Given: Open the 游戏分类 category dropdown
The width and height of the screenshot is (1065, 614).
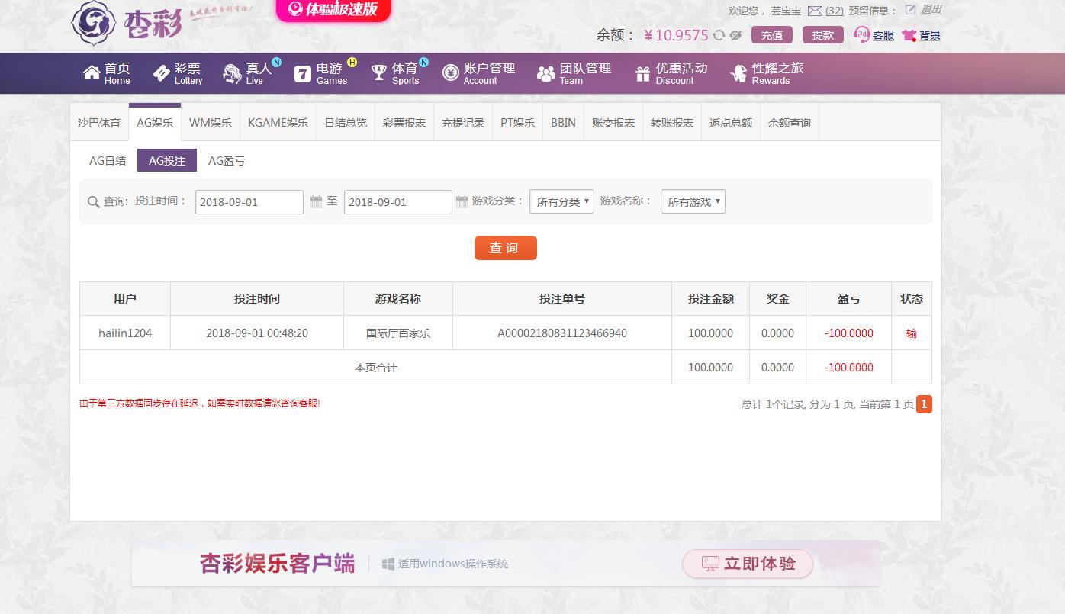Looking at the screenshot, I should coord(561,201).
